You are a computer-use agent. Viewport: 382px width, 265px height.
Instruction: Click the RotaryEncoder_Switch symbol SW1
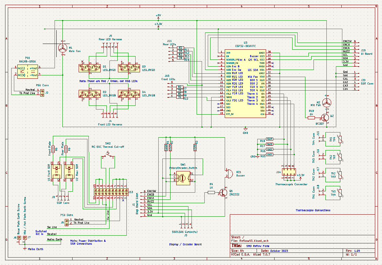click(x=182, y=177)
